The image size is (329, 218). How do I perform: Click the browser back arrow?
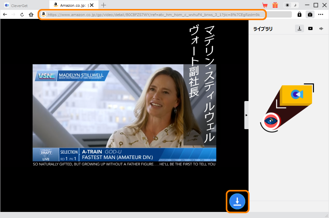pos(5,14)
